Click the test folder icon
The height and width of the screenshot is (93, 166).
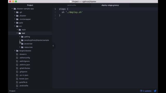tap(20, 33)
